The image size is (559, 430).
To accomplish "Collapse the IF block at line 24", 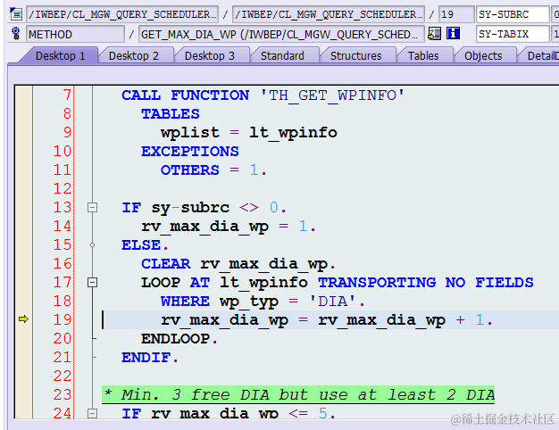I will pyautogui.click(x=92, y=413).
